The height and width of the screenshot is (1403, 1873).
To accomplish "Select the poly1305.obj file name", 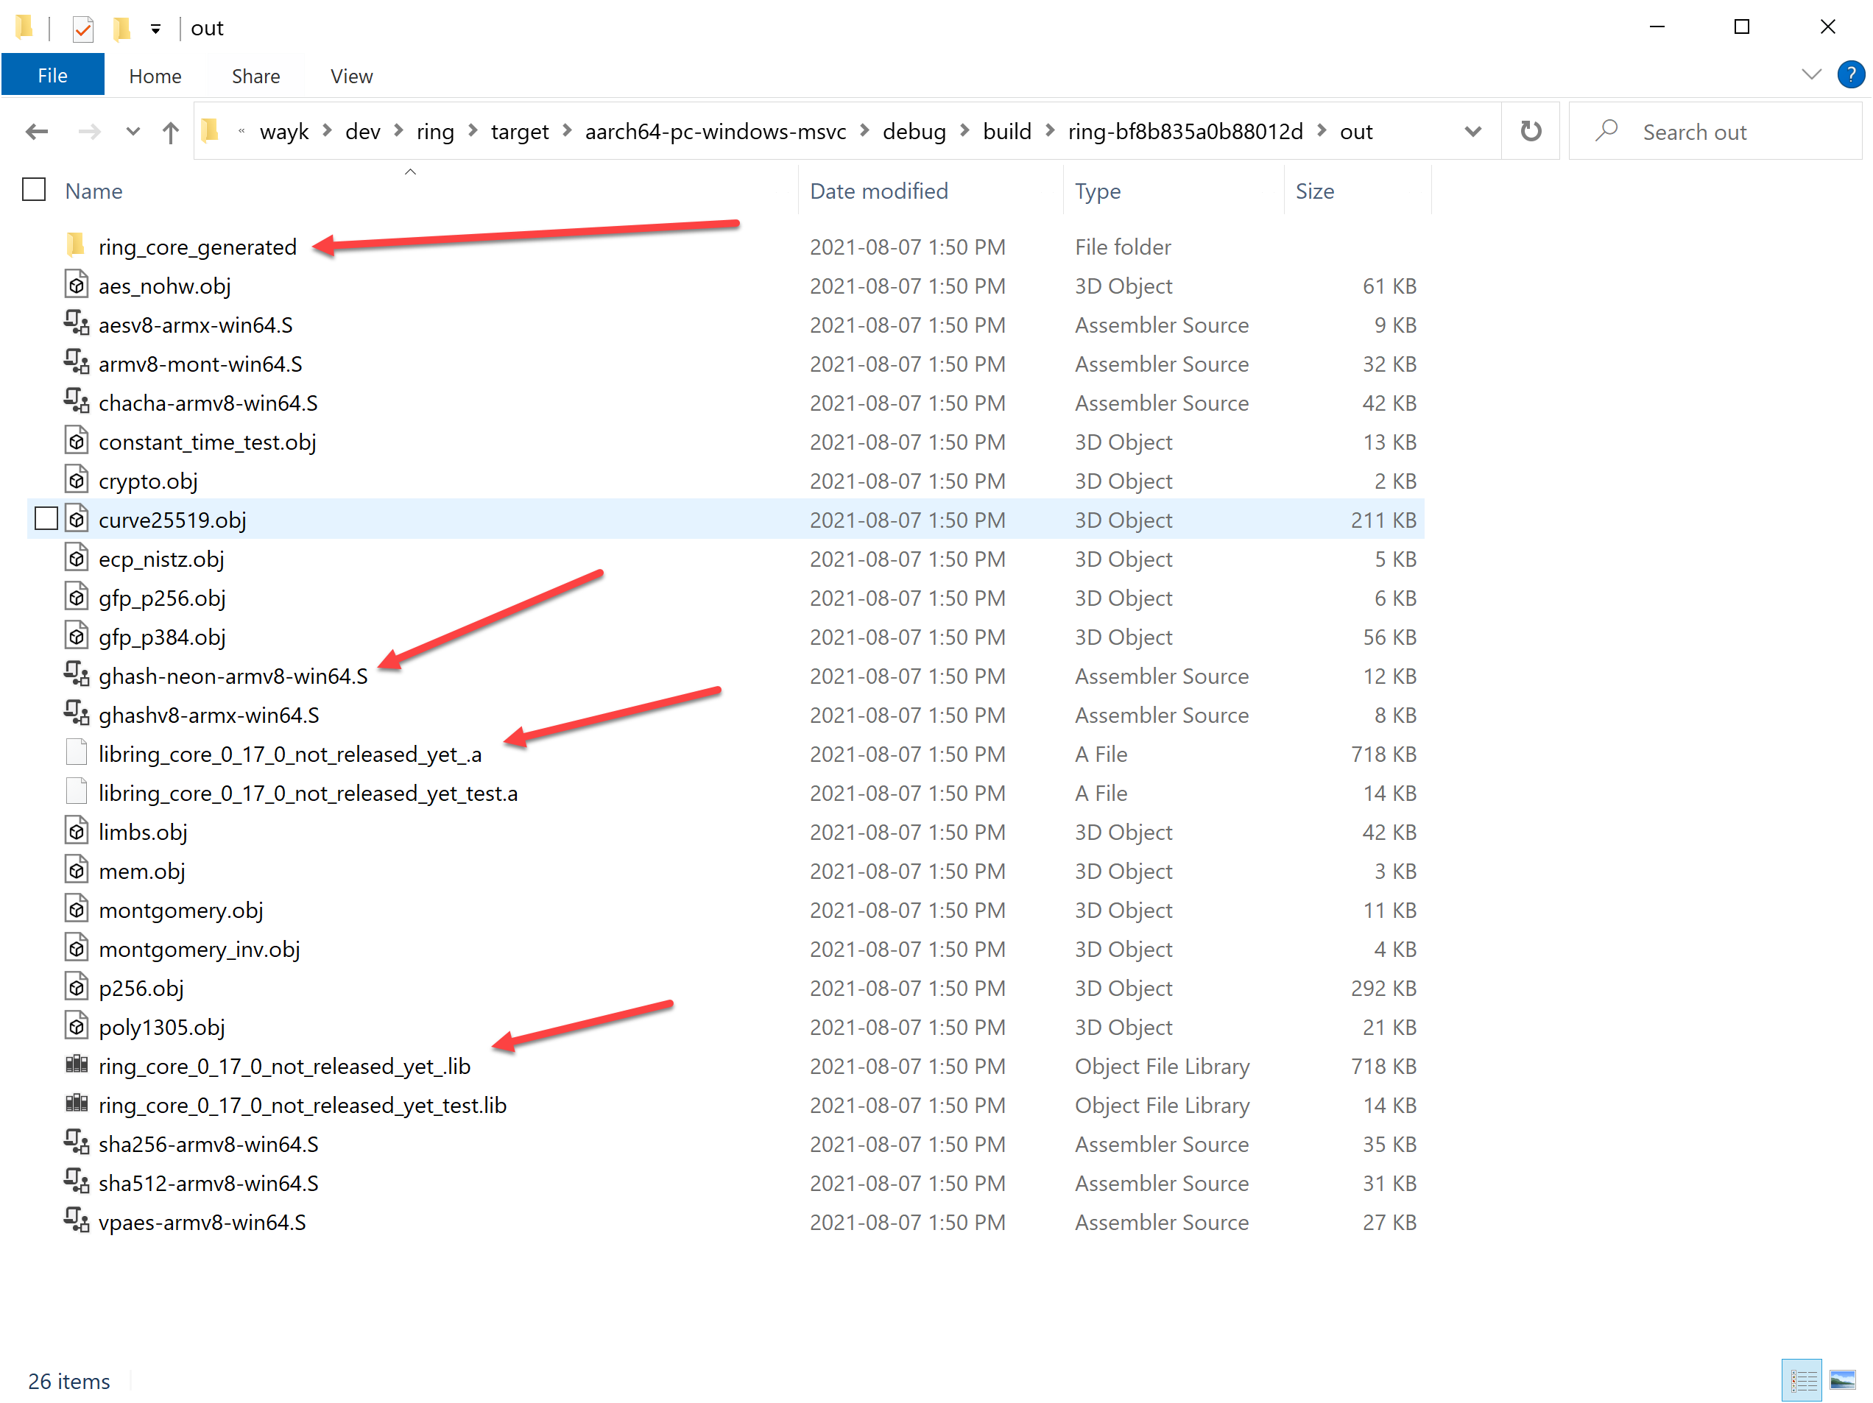I will (162, 1026).
